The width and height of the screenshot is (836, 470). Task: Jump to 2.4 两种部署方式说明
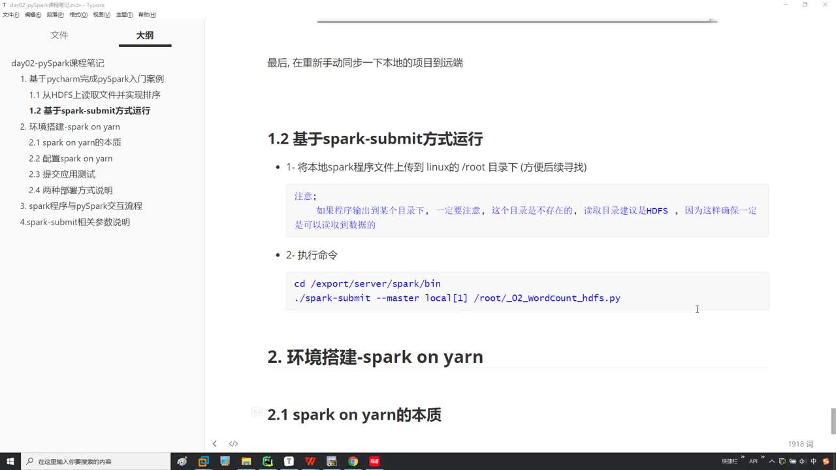point(71,190)
